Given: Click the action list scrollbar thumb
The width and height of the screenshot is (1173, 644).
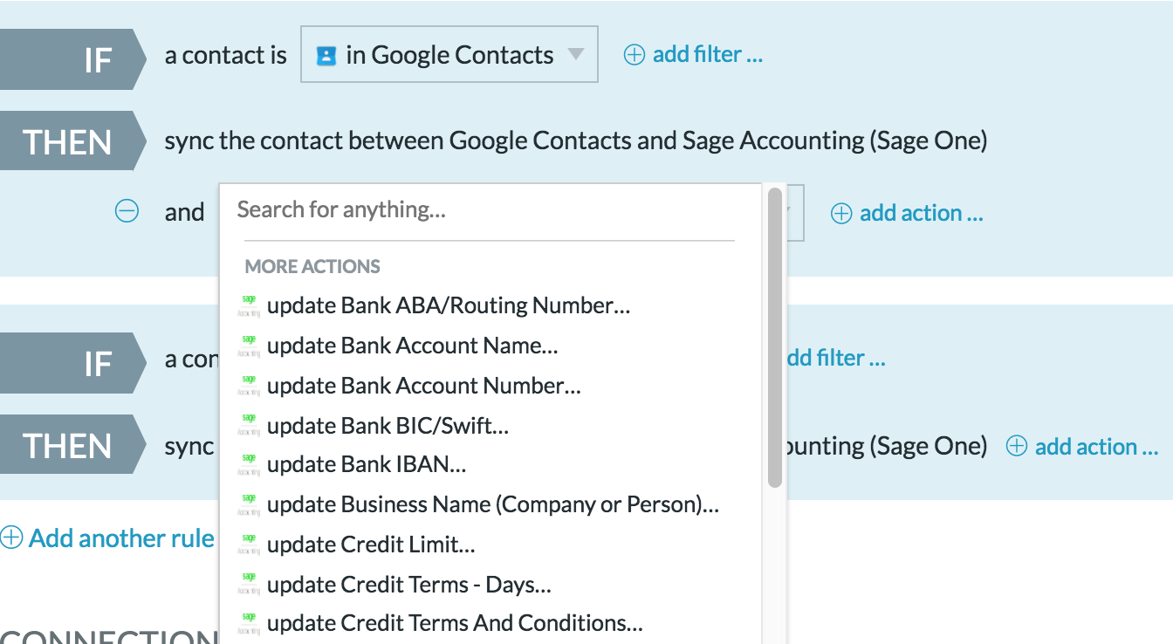Looking at the screenshot, I should click(x=774, y=337).
